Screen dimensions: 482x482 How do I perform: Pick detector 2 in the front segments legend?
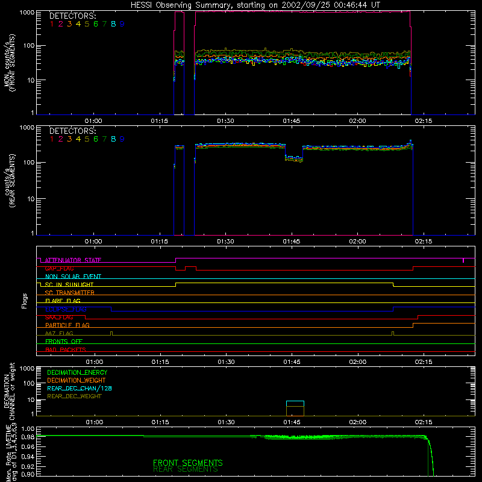click(61, 24)
